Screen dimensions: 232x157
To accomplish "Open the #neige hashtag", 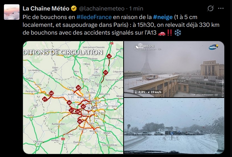I will point(163,17).
